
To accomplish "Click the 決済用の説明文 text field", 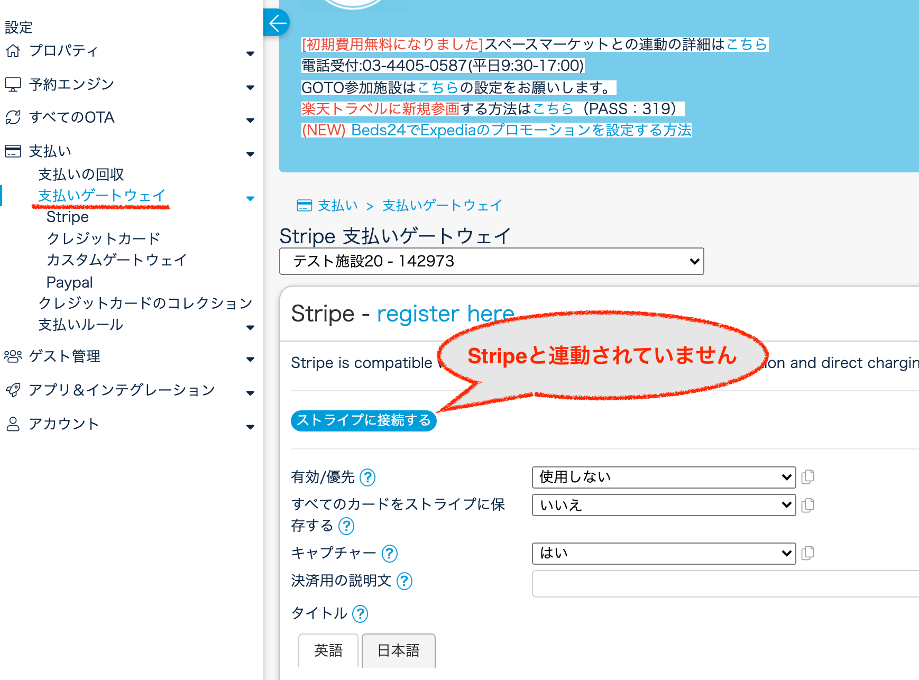I will (724, 584).
